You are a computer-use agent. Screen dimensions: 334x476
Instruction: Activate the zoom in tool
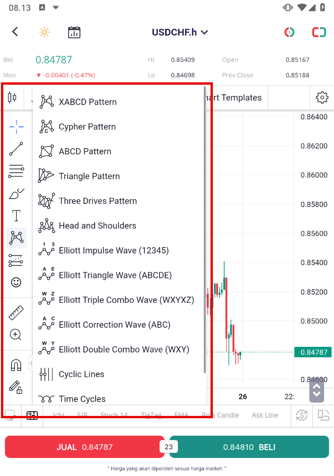point(16,335)
